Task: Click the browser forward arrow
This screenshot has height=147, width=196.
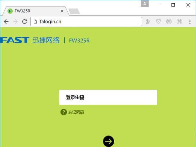Action: (x=15, y=22)
